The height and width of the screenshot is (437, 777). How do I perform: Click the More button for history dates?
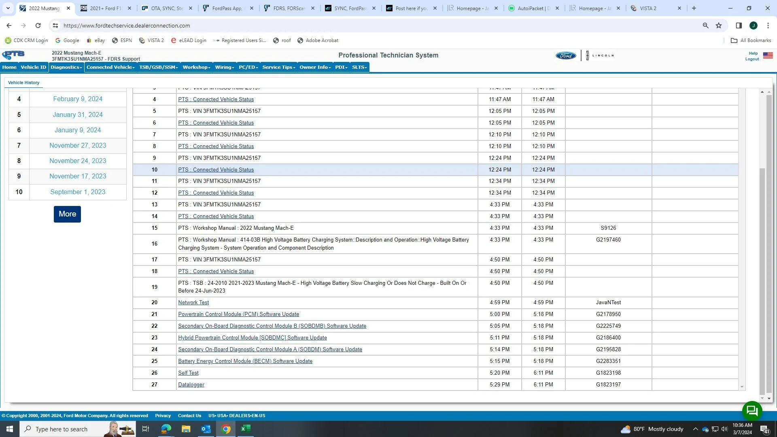click(x=67, y=214)
